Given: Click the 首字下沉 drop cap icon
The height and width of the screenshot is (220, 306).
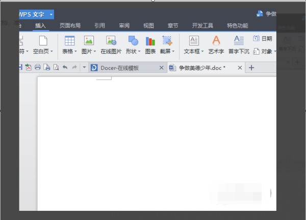Looking at the screenshot, I should (x=239, y=40).
